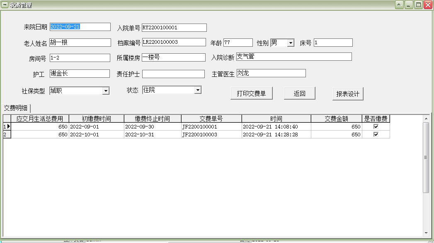
Task: Click the 交费单号 column header
Action: click(x=211, y=119)
